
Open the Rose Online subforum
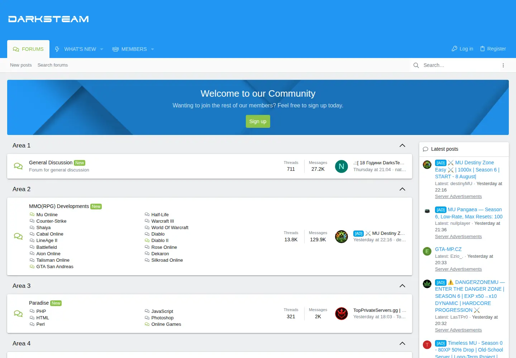click(x=164, y=247)
